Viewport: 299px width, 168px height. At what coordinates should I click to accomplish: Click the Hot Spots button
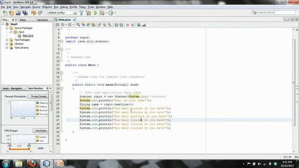pos(41,131)
